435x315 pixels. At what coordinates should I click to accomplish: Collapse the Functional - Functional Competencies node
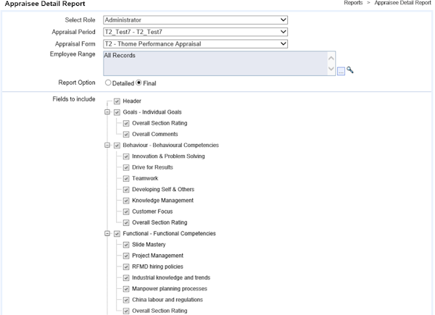coord(107,234)
